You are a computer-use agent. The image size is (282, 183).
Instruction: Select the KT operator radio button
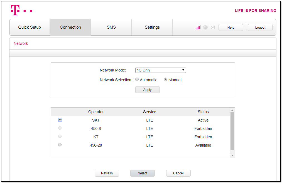coord(60,136)
